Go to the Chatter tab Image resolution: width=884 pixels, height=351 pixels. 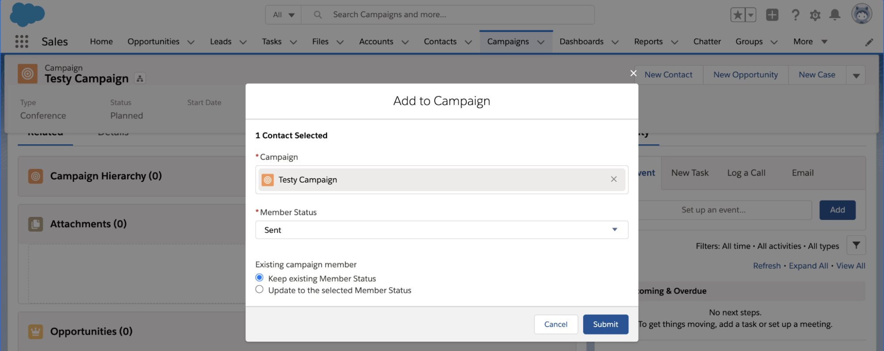(x=707, y=42)
